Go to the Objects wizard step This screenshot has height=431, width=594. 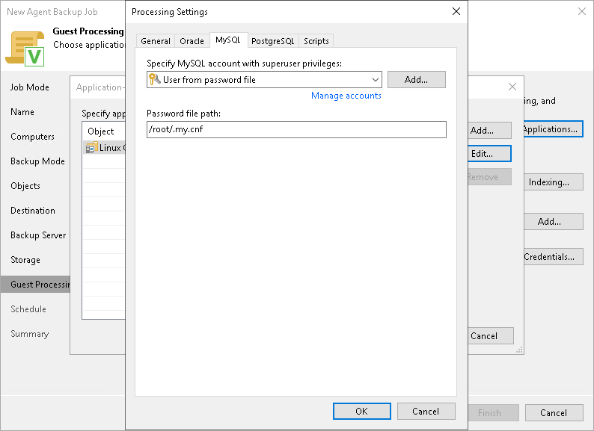(x=25, y=186)
